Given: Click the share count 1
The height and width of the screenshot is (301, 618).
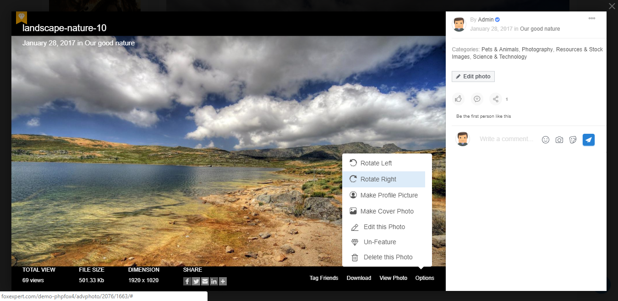Looking at the screenshot, I should tap(507, 99).
